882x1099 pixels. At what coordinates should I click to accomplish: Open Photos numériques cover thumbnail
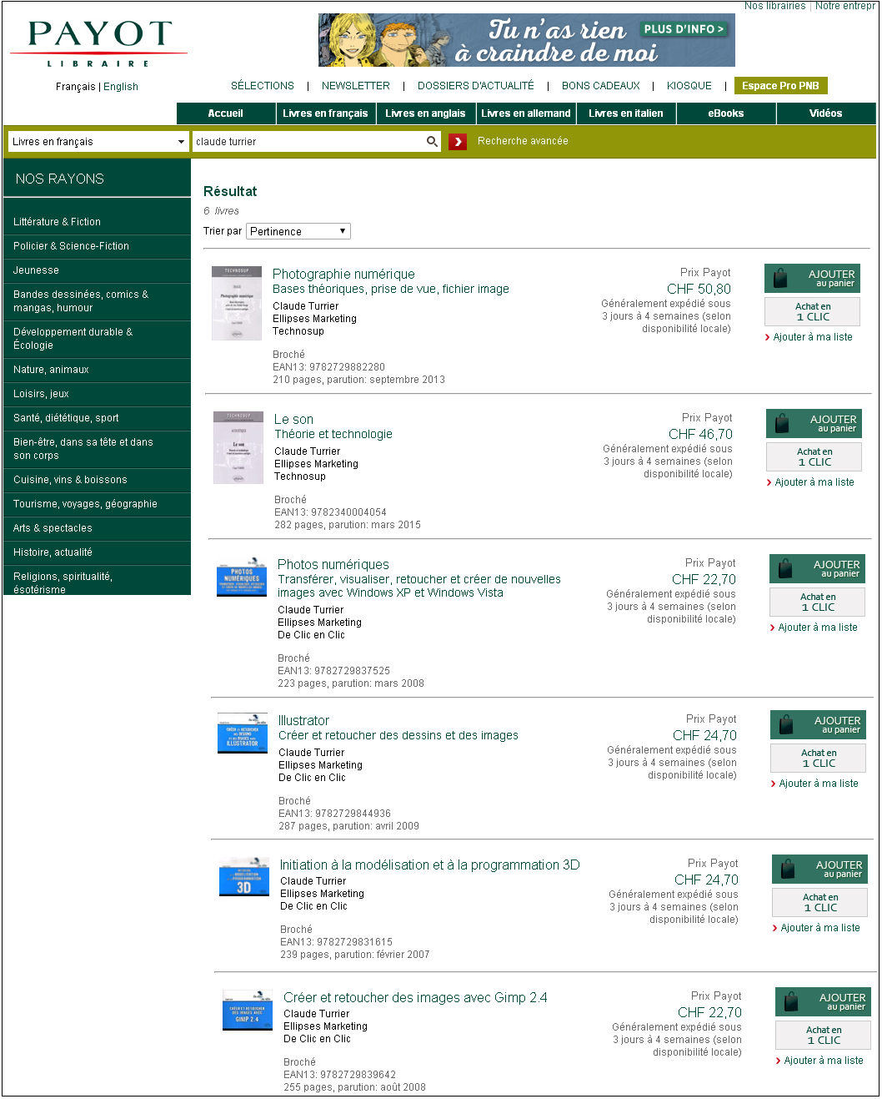(x=242, y=577)
